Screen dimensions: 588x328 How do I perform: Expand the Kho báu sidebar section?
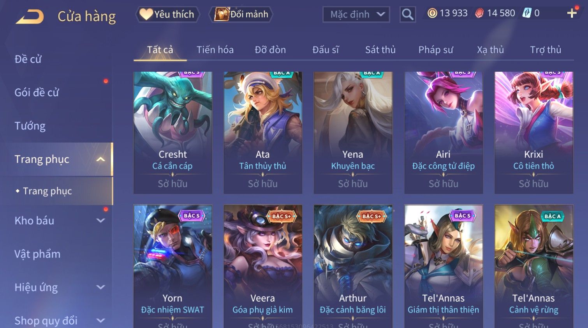[100, 220]
